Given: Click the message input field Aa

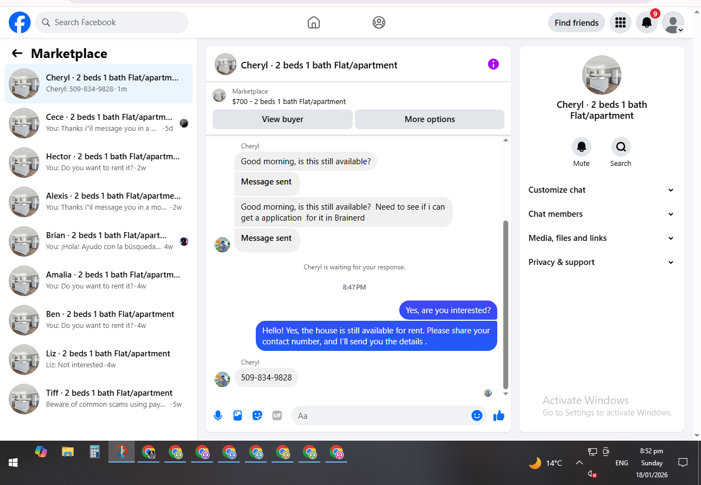Looking at the screenshot, I should [381, 415].
